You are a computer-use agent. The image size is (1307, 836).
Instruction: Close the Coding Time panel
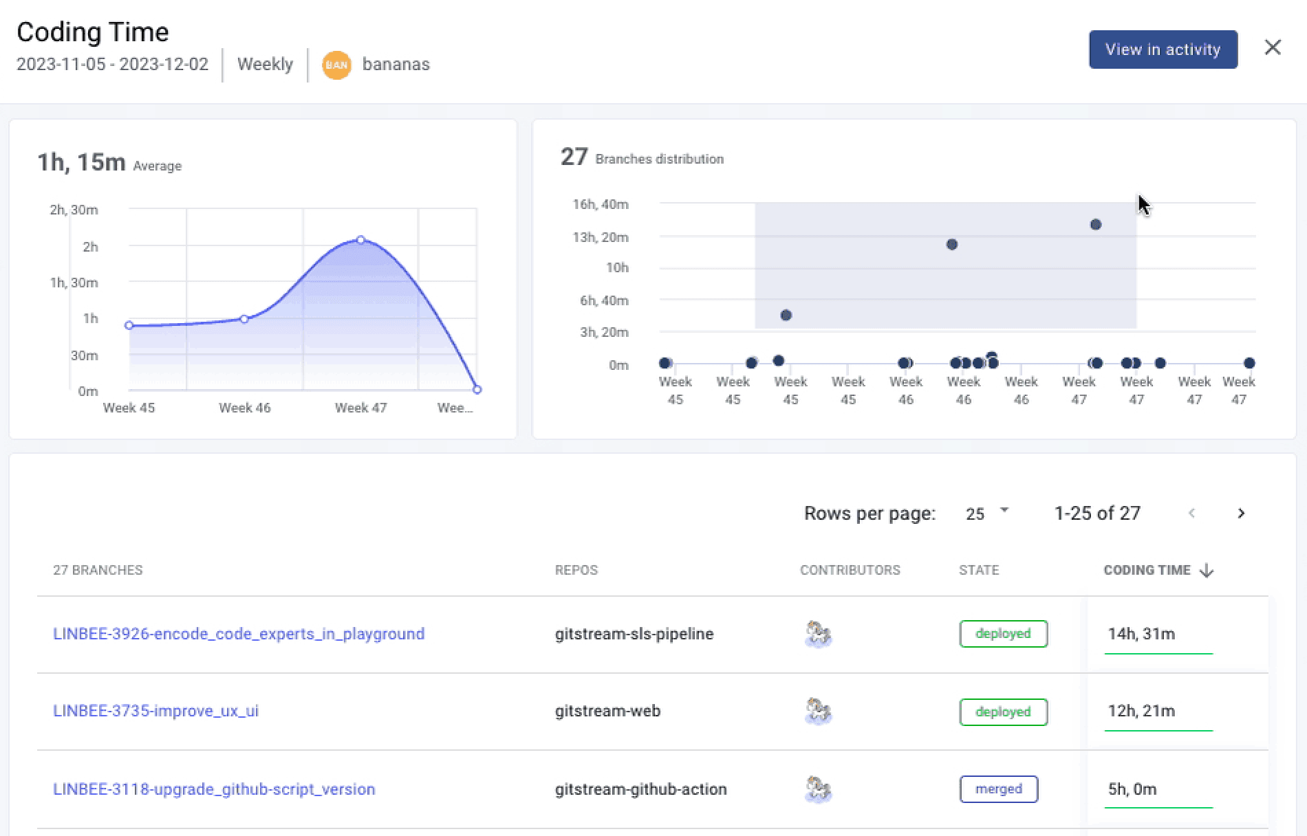pyautogui.click(x=1272, y=47)
